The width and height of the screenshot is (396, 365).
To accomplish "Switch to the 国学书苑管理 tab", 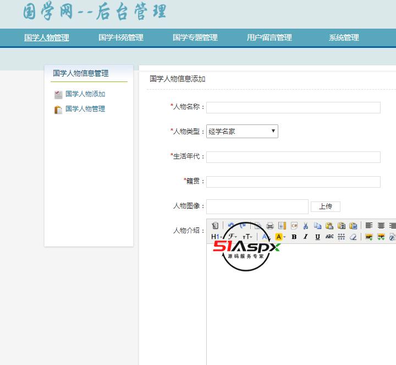I will tap(121, 37).
